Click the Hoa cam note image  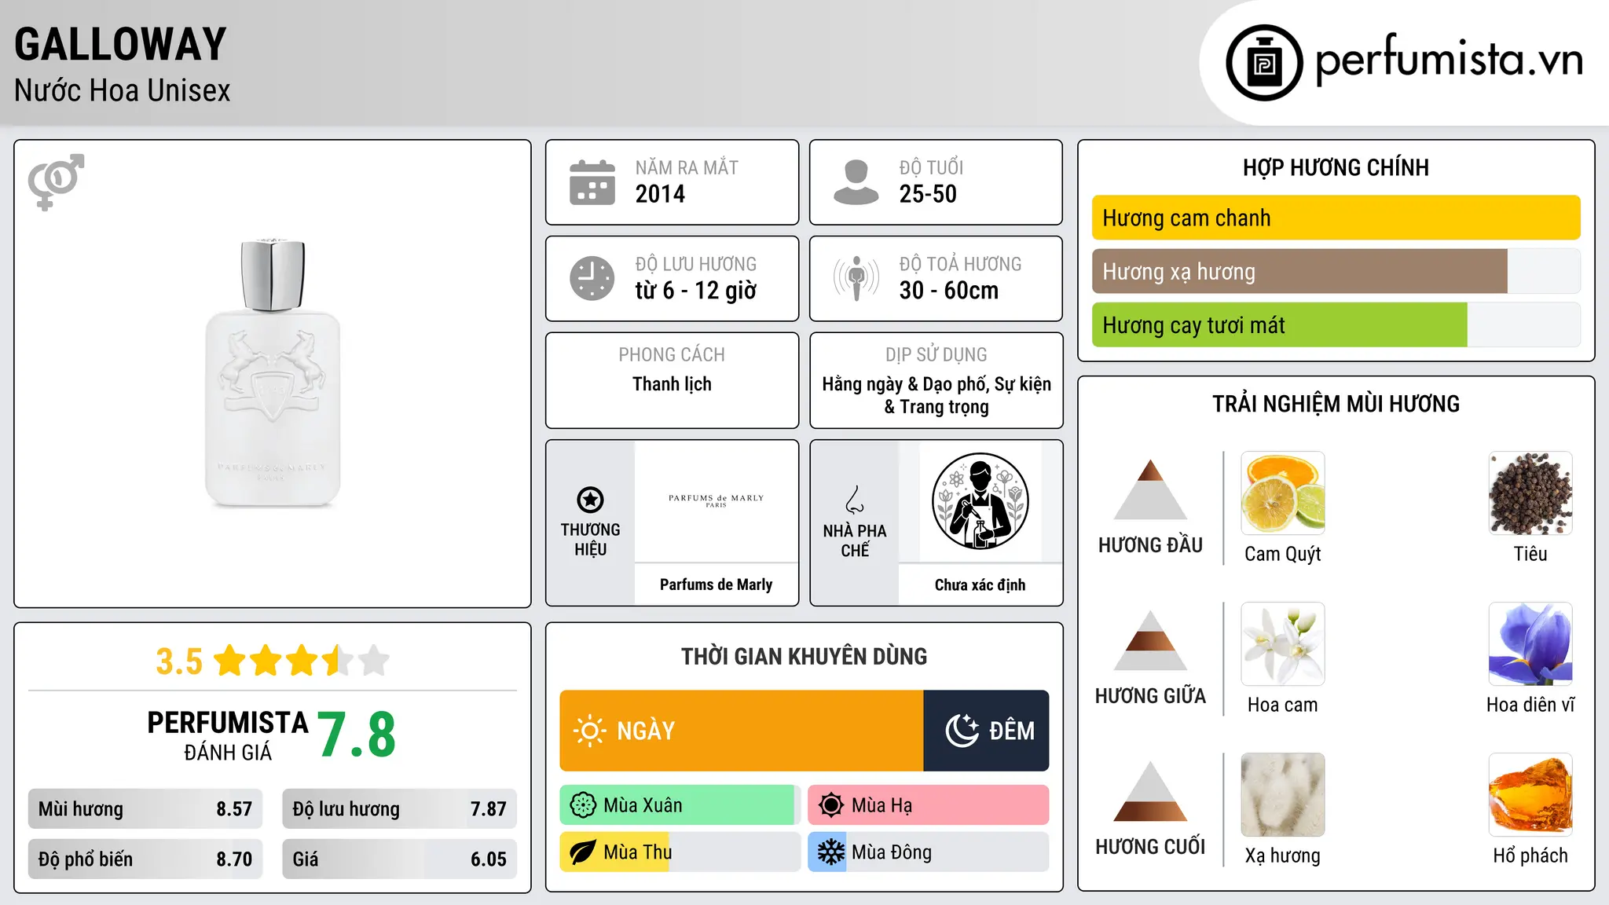[x=1283, y=644]
